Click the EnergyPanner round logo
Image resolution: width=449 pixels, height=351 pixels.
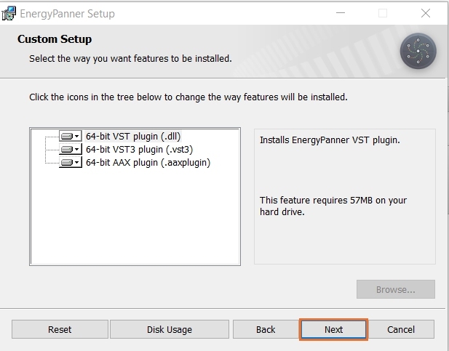[418, 52]
